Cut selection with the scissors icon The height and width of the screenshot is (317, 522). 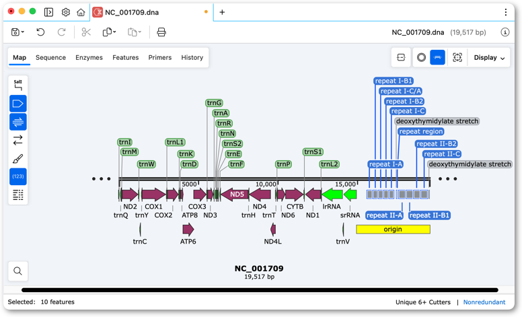coord(86,32)
